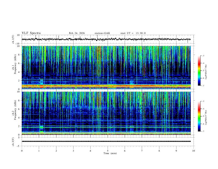This screenshot has width=218, height=169.
Task: Click the "10" minute tick on time axis
Action: tap(194, 151)
